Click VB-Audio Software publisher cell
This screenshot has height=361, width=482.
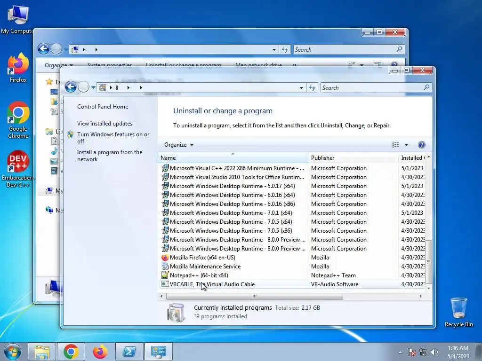(335, 284)
